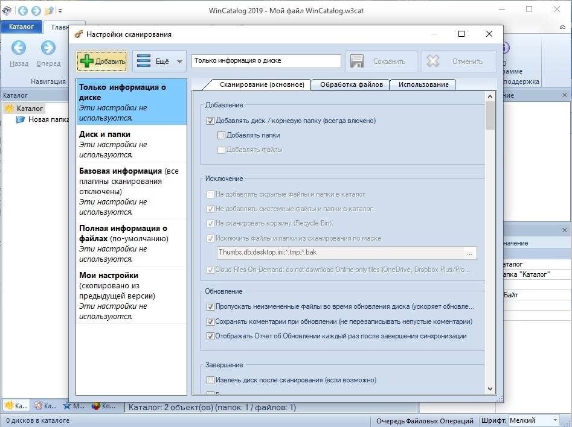Click the settings pane scrollbar thumb
Viewport: 572px width, 427px height.
coord(490,115)
